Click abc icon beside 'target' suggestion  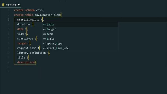[44, 29]
